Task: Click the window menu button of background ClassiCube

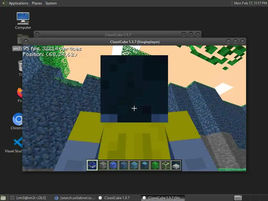Action: point(37,34)
